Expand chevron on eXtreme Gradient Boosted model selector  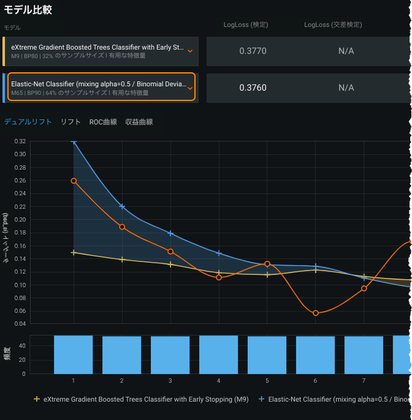(x=190, y=51)
